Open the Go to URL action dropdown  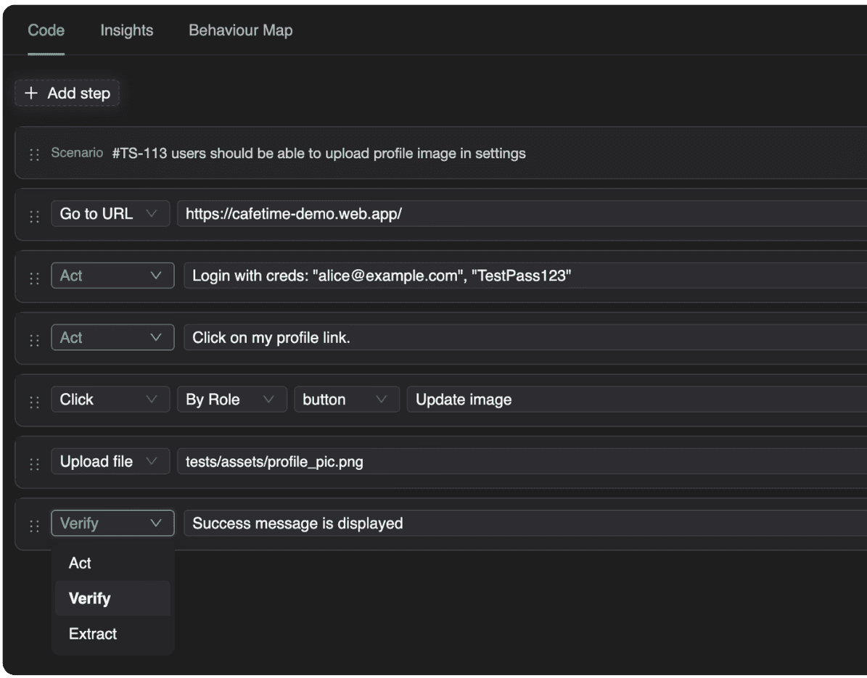(x=110, y=214)
